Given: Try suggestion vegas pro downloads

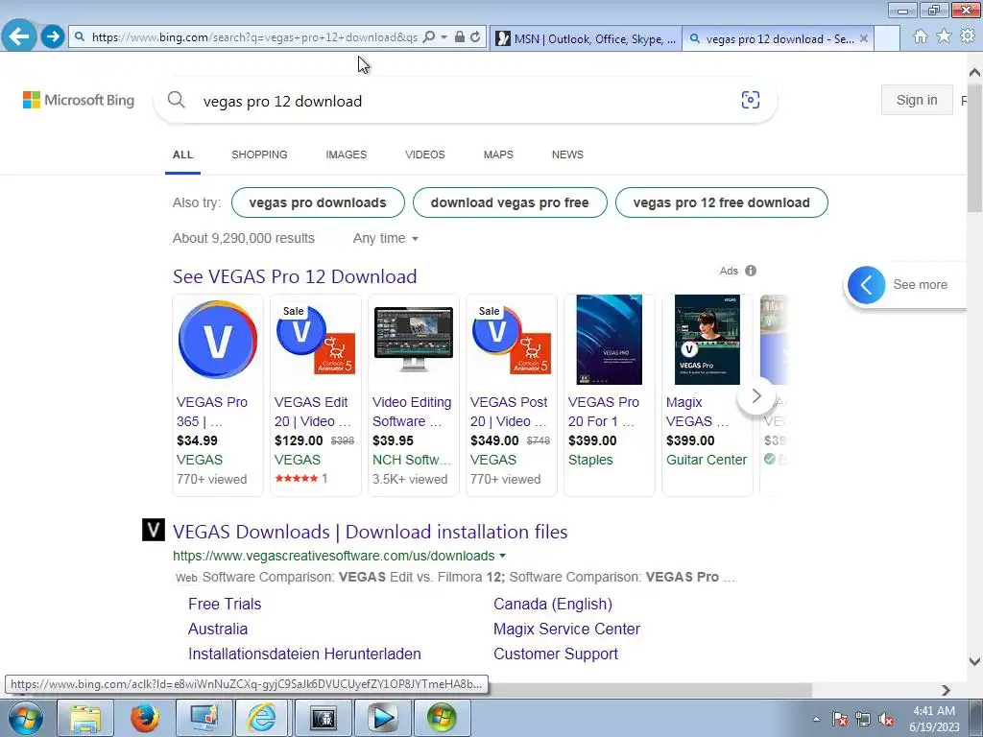Looking at the screenshot, I should (x=318, y=202).
